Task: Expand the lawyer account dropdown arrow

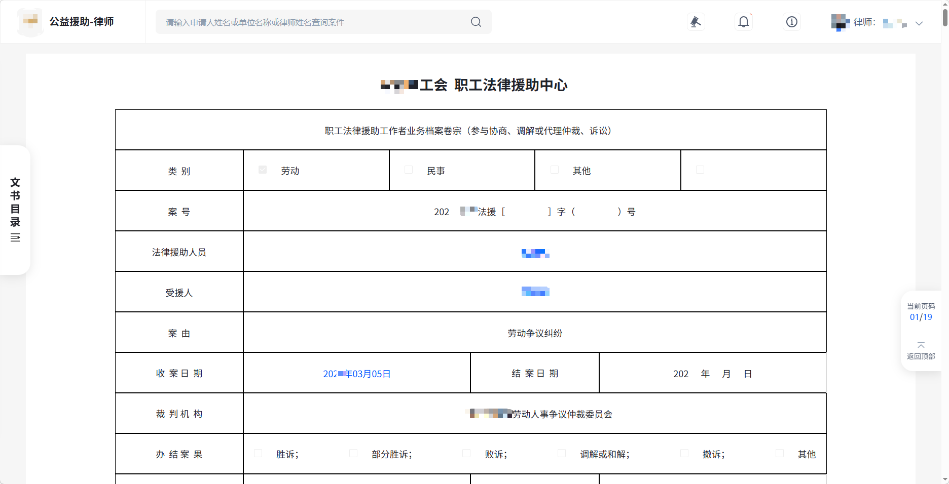Action: pos(919,23)
